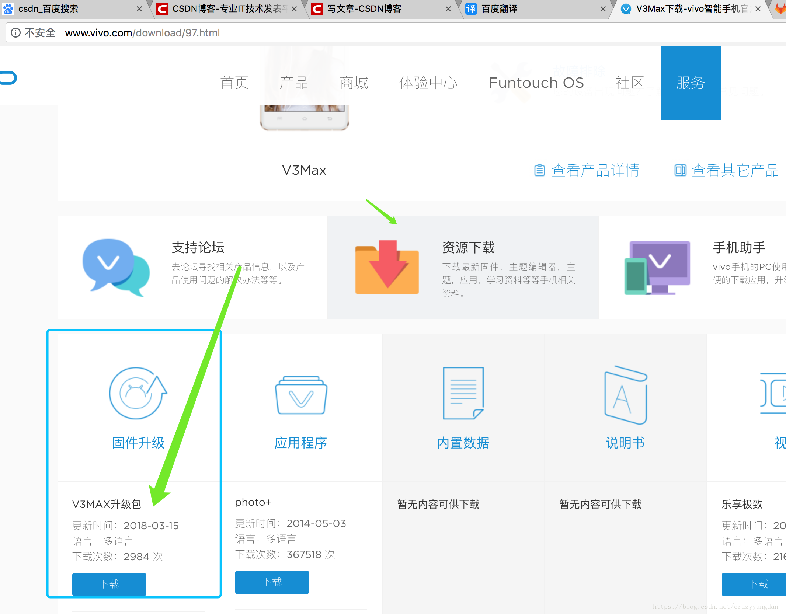786x614 pixels.
Task: Select the 内置数据 category label
Action: coord(463,443)
